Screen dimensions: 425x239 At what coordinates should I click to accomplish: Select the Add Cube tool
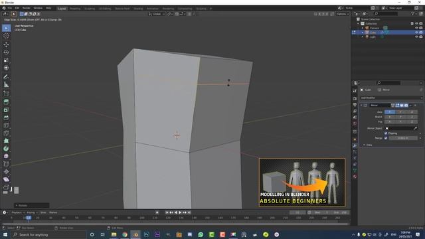(6, 94)
